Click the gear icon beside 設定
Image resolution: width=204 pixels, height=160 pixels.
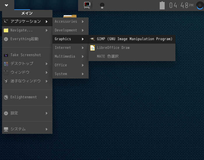click(6, 113)
